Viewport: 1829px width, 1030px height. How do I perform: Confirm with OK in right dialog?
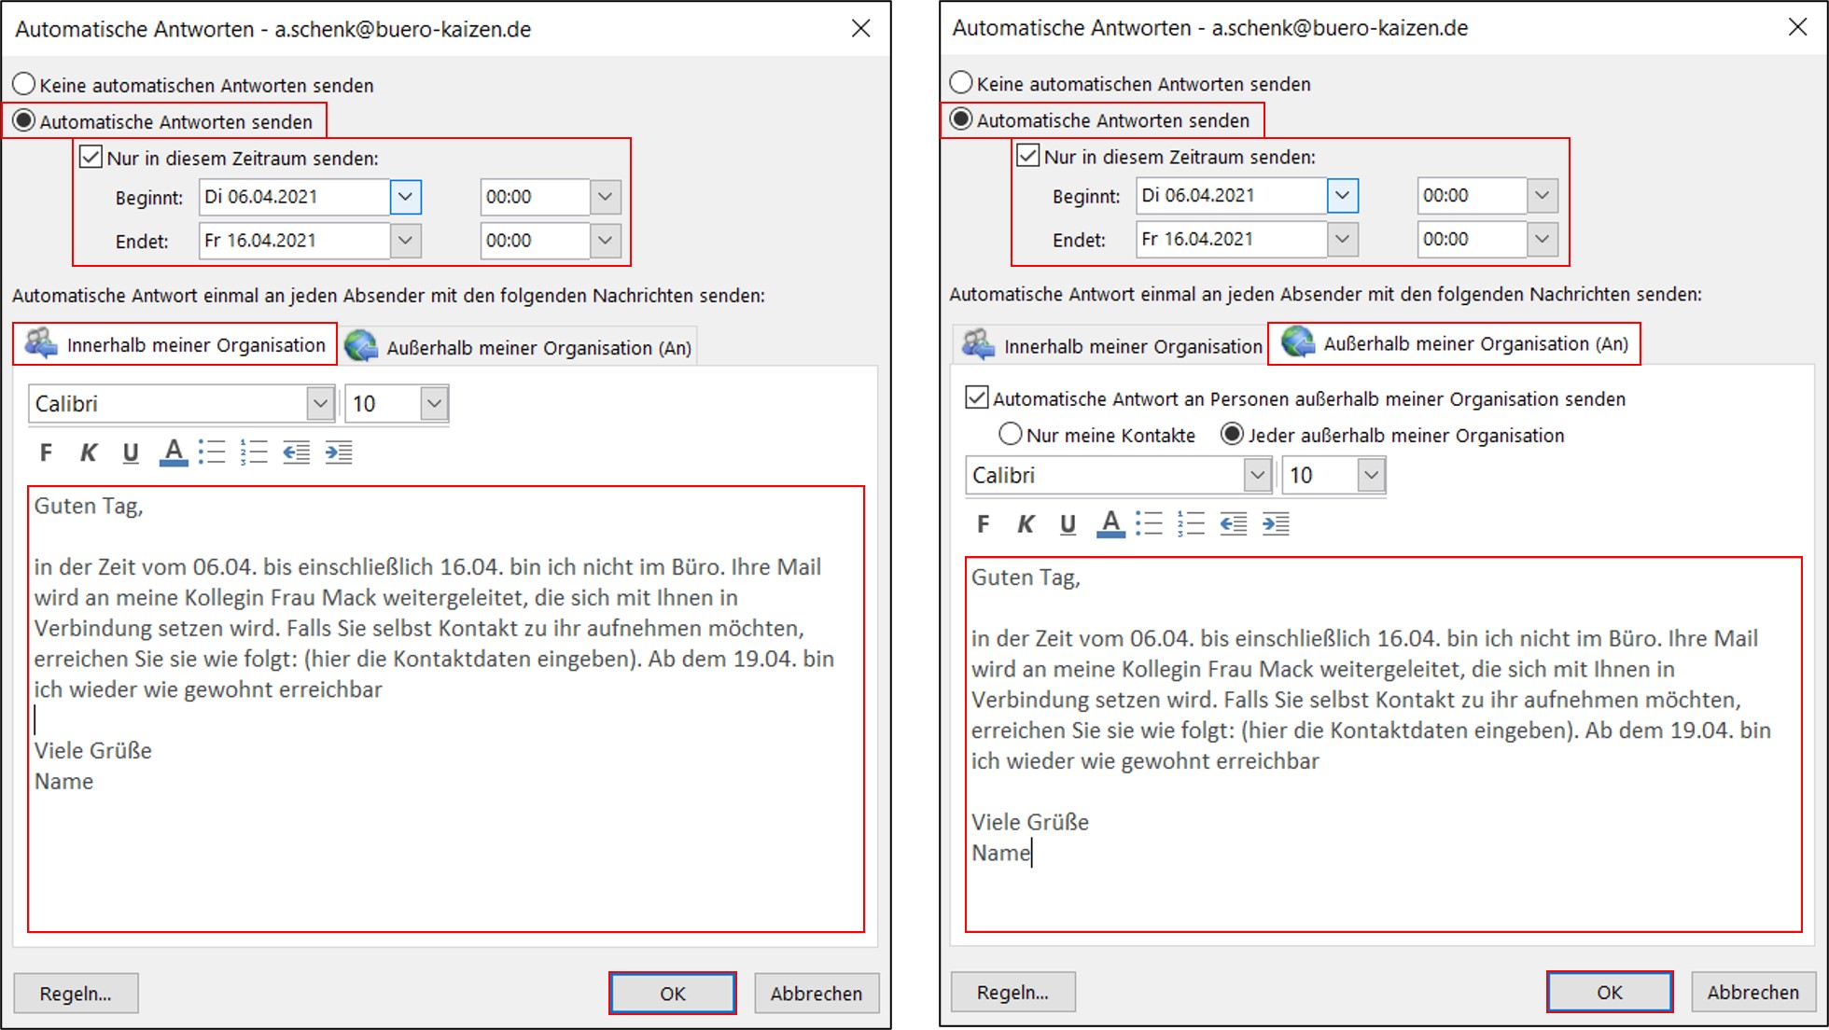(x=1610, y=992)
